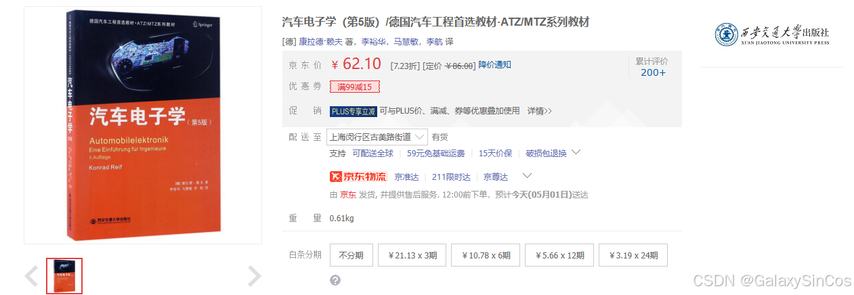Screen dimensions: 854x295
Task: View the large book cover image
Action: (143, 125)
